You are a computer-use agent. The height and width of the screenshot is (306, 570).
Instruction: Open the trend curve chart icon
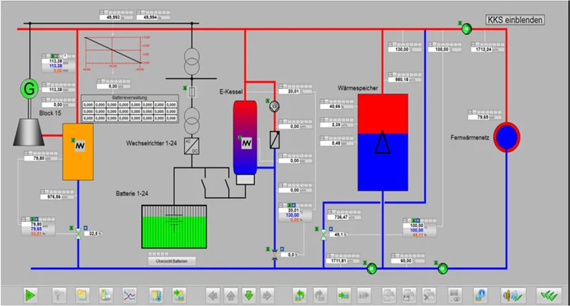pyautogui.click(x=129, y=295)
